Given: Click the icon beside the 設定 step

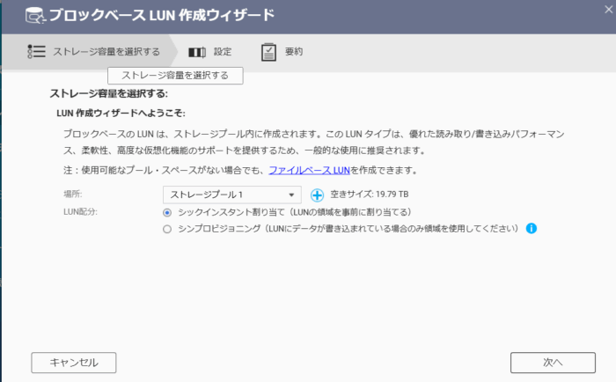Looking at the screenshot, I should (x=197, y=52).
